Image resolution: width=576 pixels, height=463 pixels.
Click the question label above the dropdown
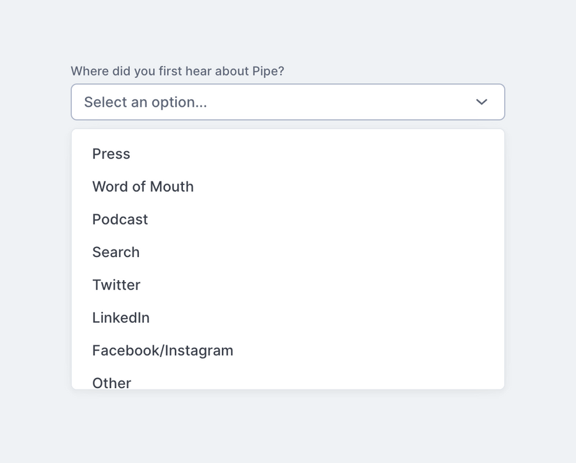[x=179, y=71]
